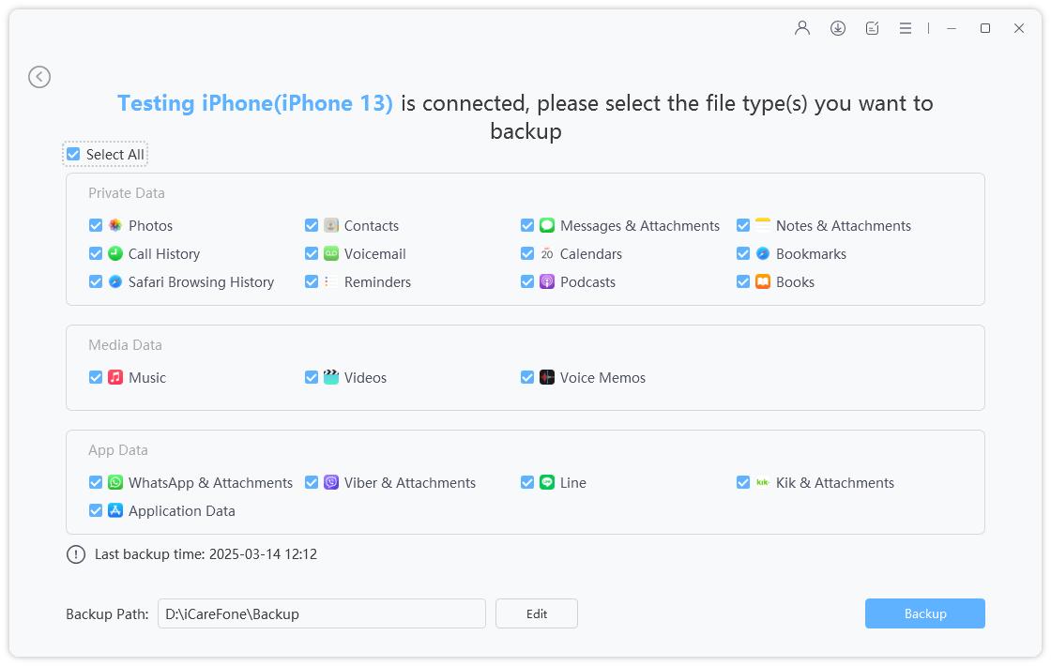Screen dimensions: 1051x666
Task: Uncheck the Voice Memos checkbox
Action: [527, 377]
